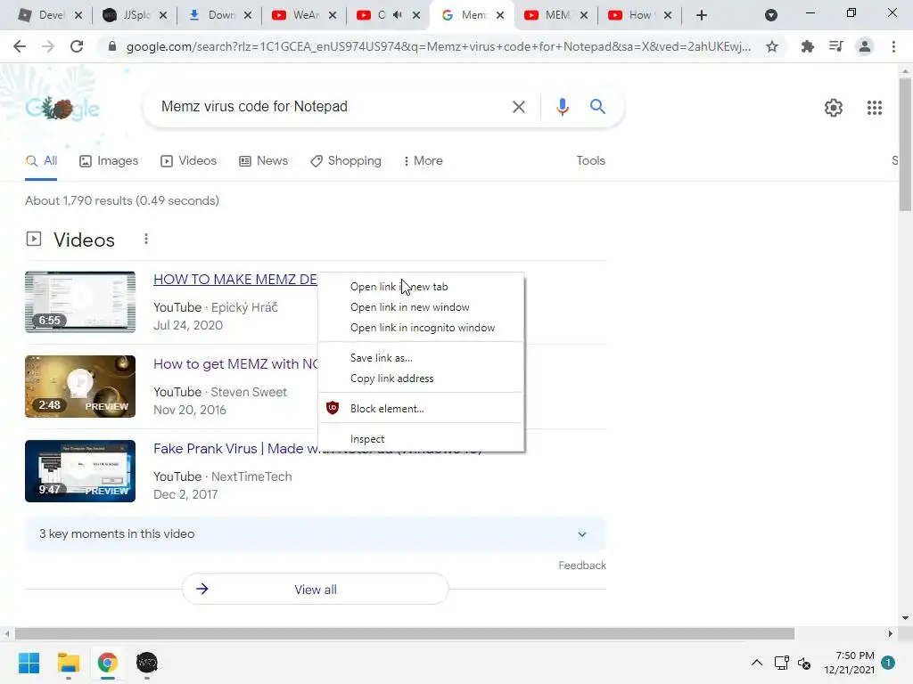Open Fake Prank Virus video link
This screenshot has width=913, height=684.
[x=235, y=449]
